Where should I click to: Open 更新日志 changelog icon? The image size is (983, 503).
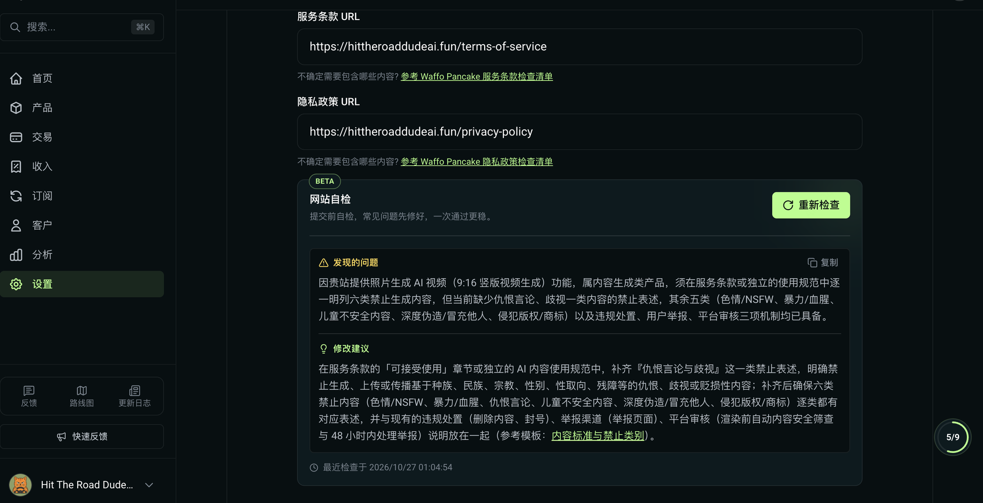(x=134, y=391)
